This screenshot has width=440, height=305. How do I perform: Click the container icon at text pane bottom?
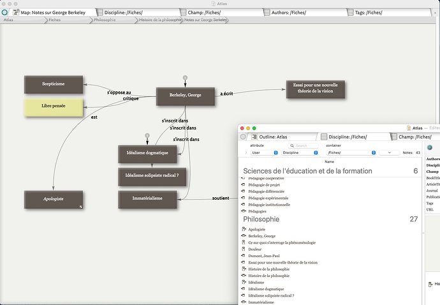[430, 285]
